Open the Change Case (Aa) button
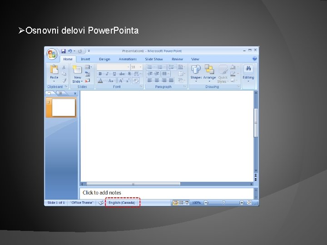This screenshot has width=327, height=245. [111, 81]
